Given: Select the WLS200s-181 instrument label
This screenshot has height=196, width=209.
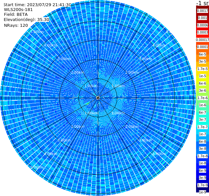Looking at the screenshot, I should [x=18, y=10].
